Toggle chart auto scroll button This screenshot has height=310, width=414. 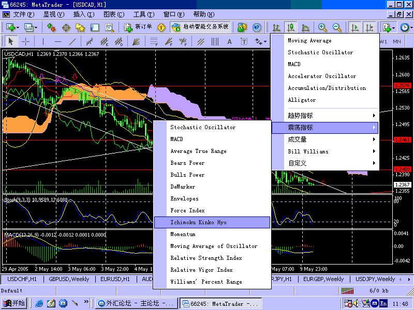pos(355,27)
